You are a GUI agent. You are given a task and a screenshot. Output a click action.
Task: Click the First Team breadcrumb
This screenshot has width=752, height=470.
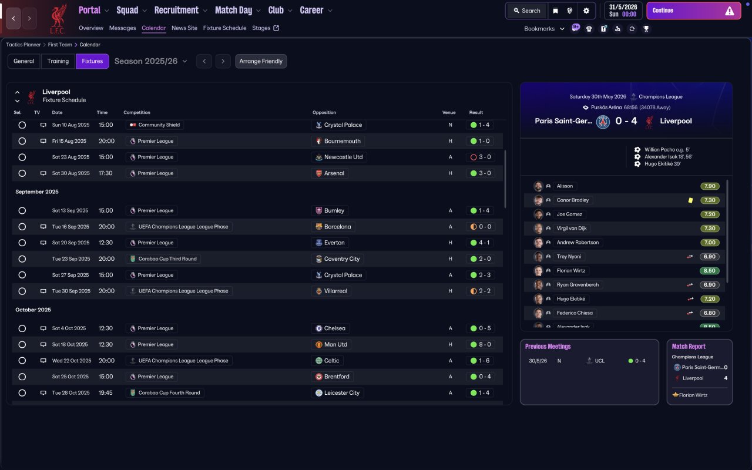click(x=60, y=45)
